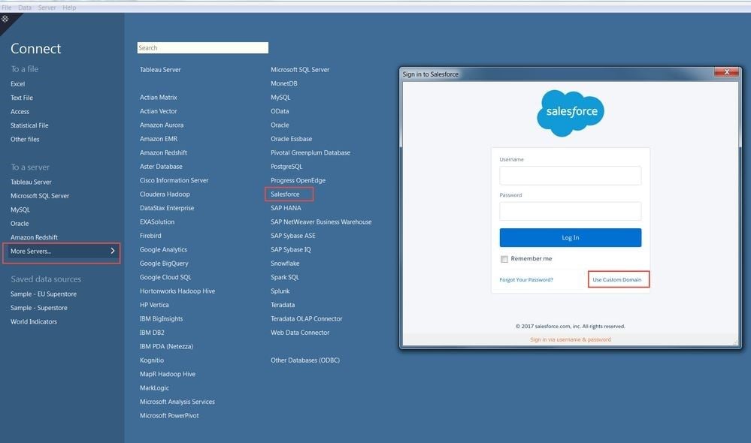
Task: Open the Data menu
Action: 25,8
